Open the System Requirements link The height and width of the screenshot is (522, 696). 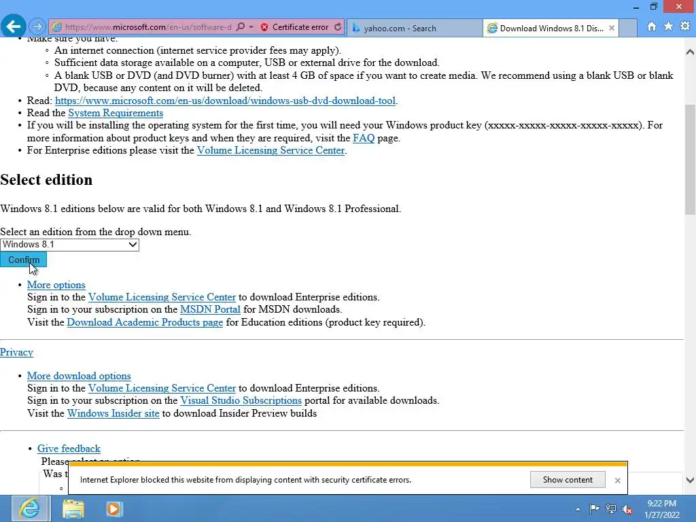pos(116,114)
